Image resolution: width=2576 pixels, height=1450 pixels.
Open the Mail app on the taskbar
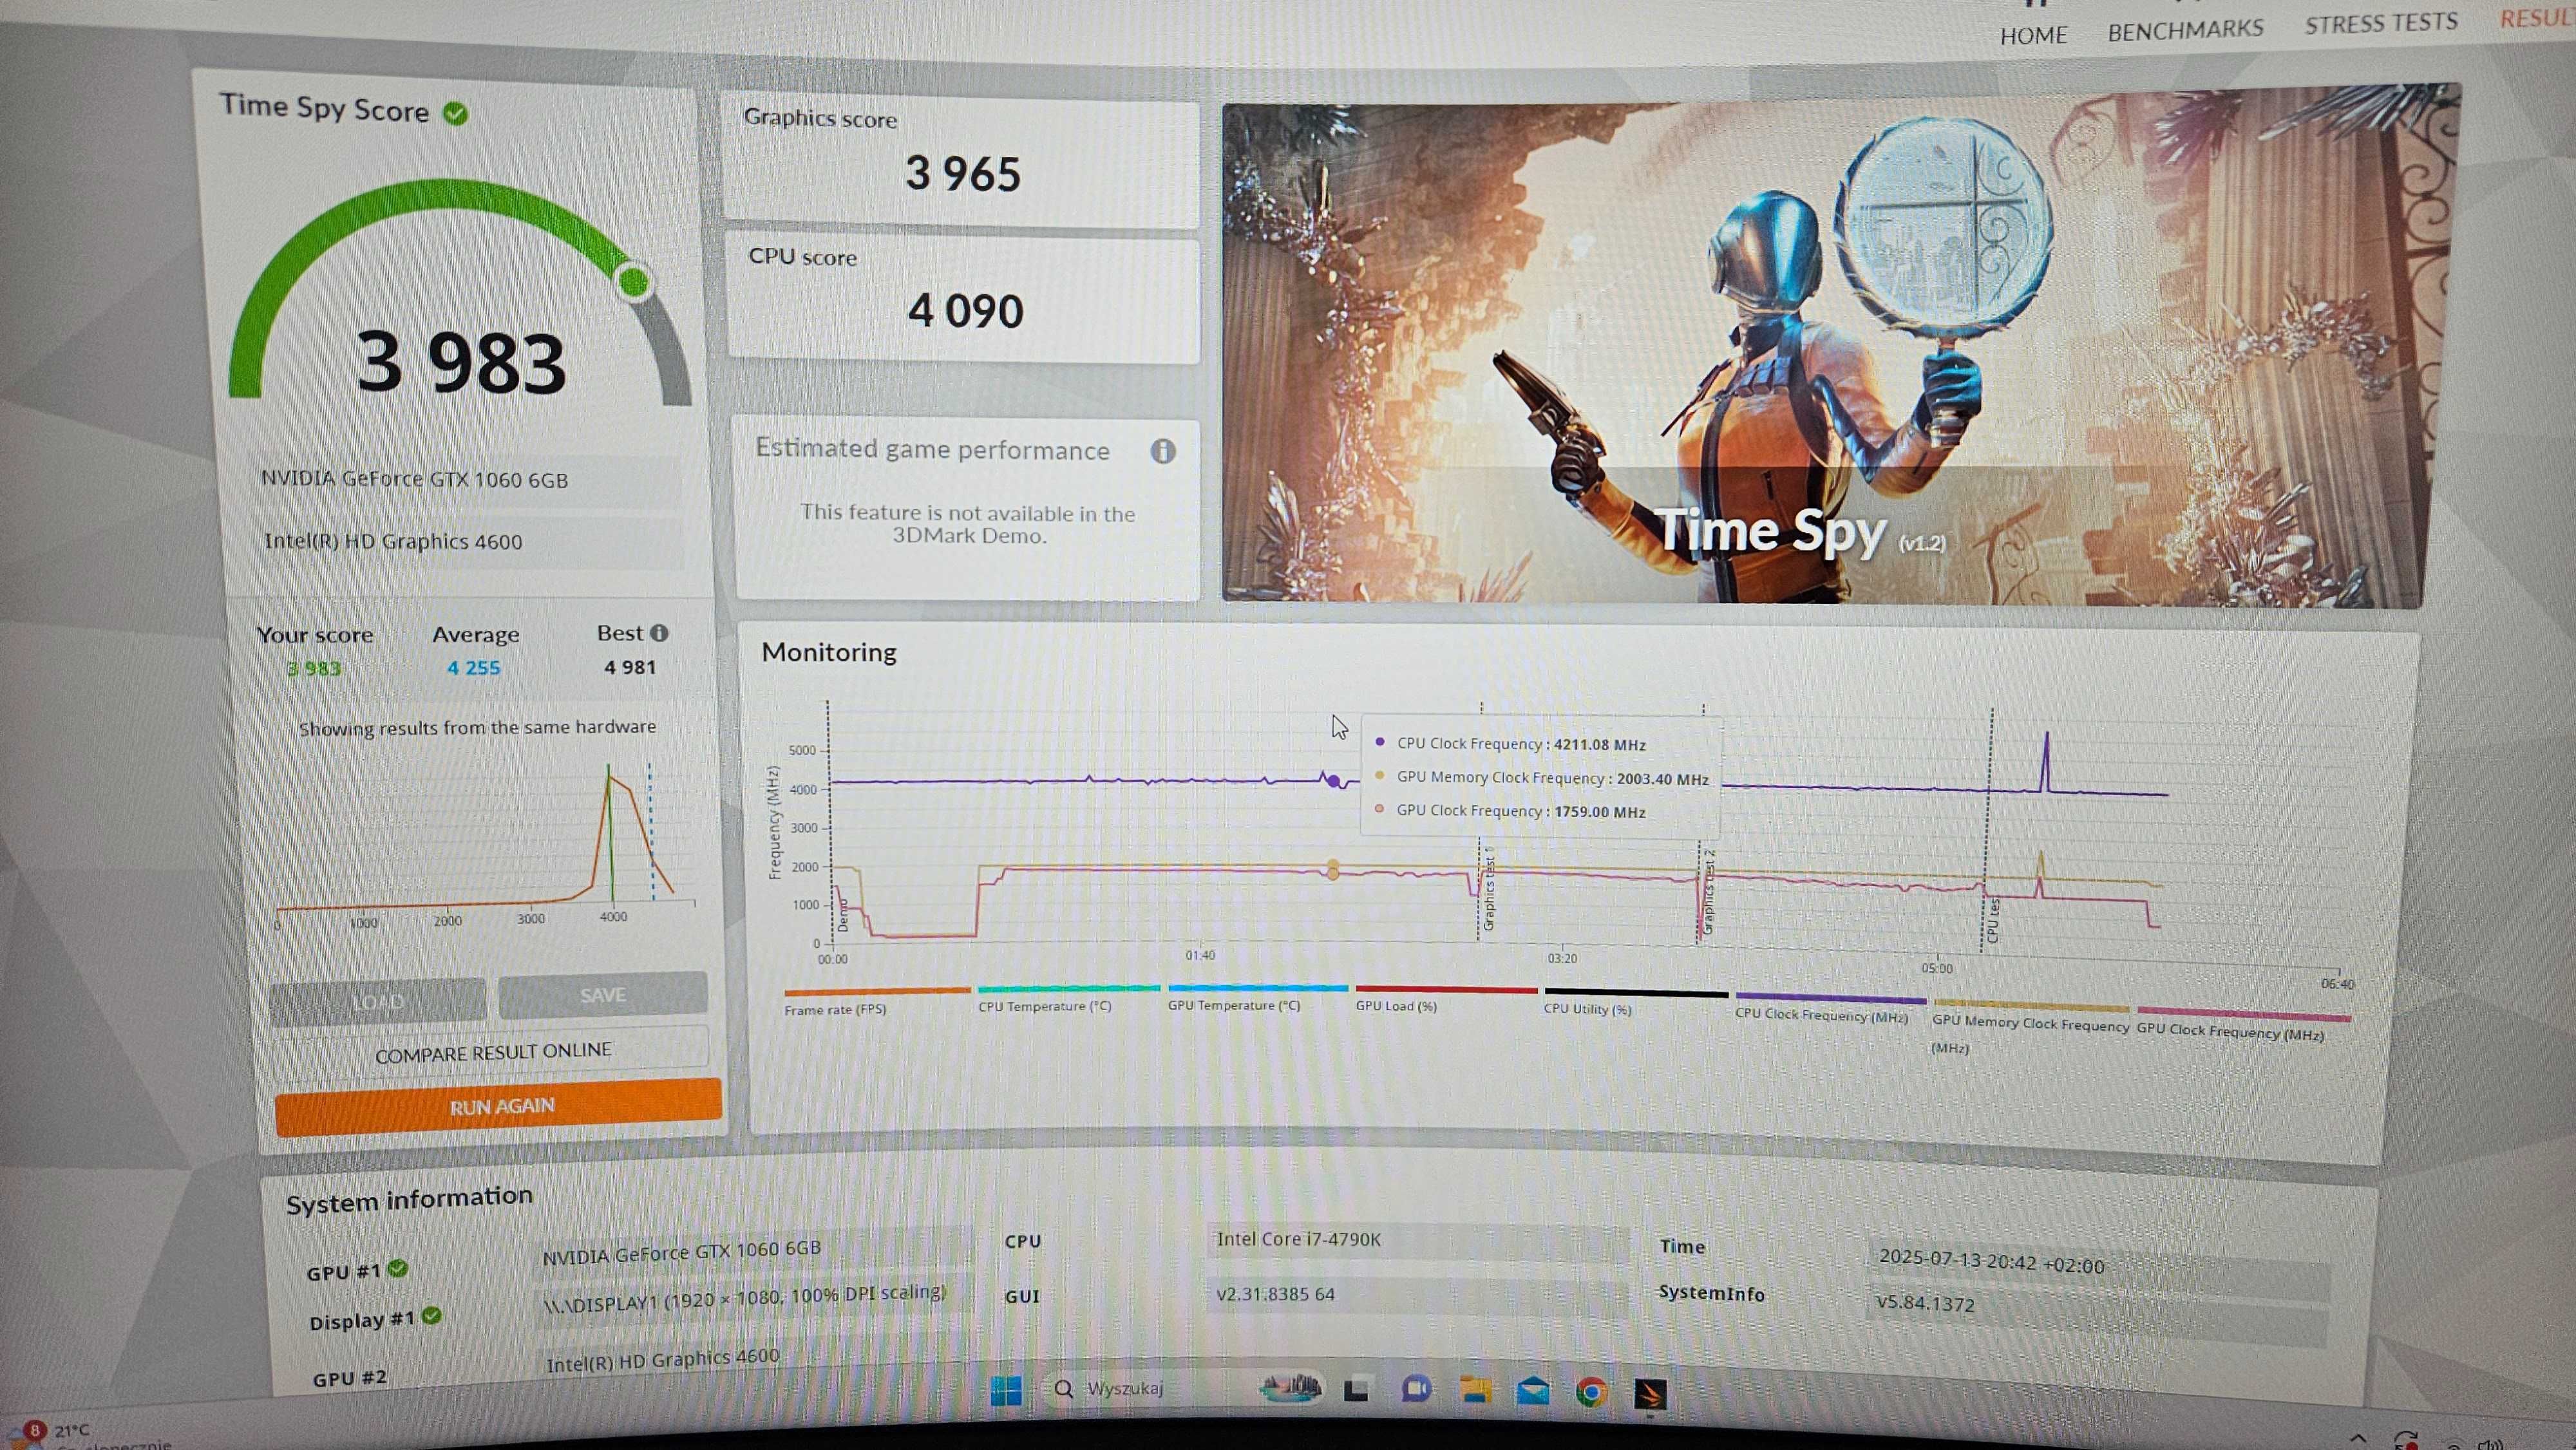(x=1533, y=1391)
